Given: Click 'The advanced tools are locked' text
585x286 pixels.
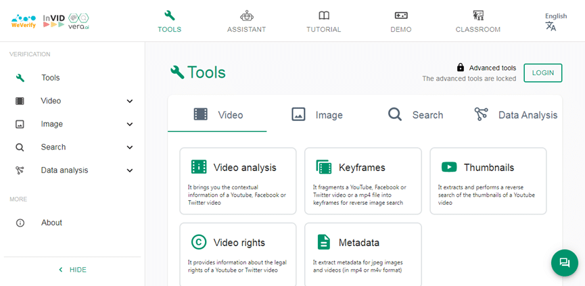Looking at the screenshot, I should point(469,78).
